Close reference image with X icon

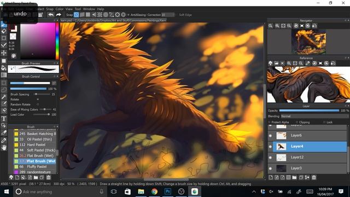pos(282,63)
